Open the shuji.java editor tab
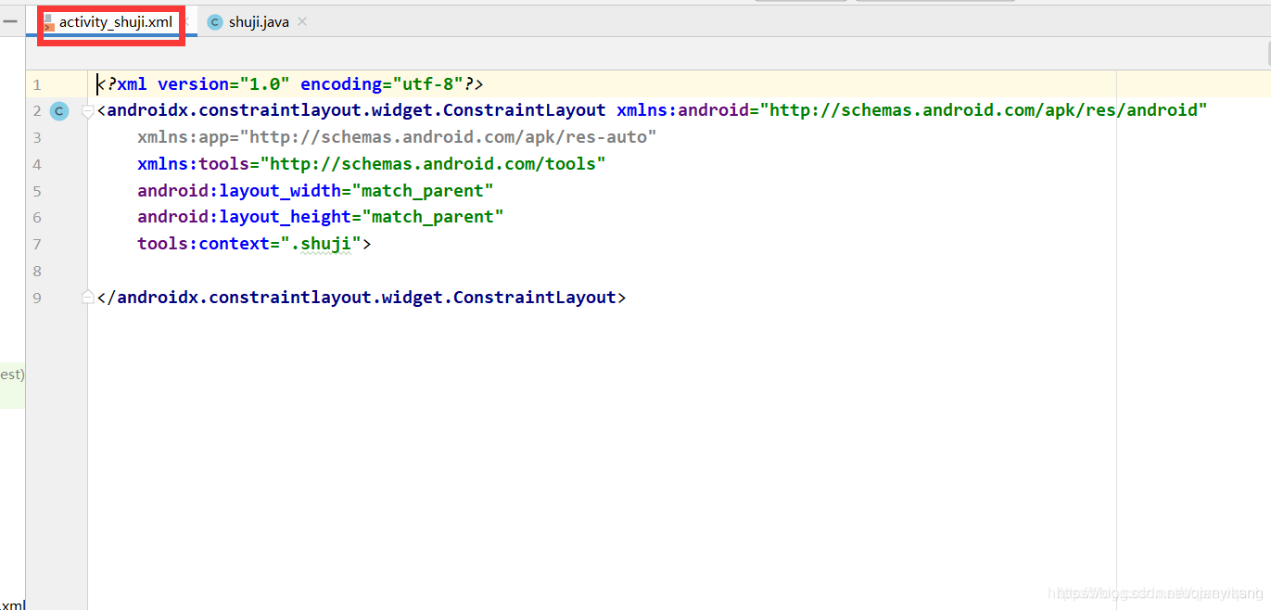This screenshot has height=610, width=1271. click(259, 22)
